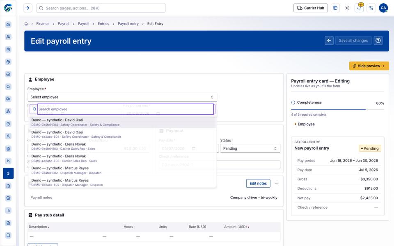Click the Carrier Hub button
The height and width of the screenshot is (246, 394).
tap(311, 8)
